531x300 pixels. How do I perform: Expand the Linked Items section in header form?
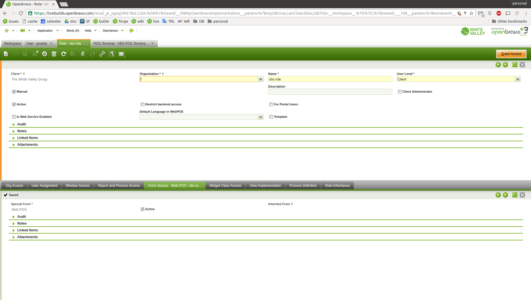[27, 138]
